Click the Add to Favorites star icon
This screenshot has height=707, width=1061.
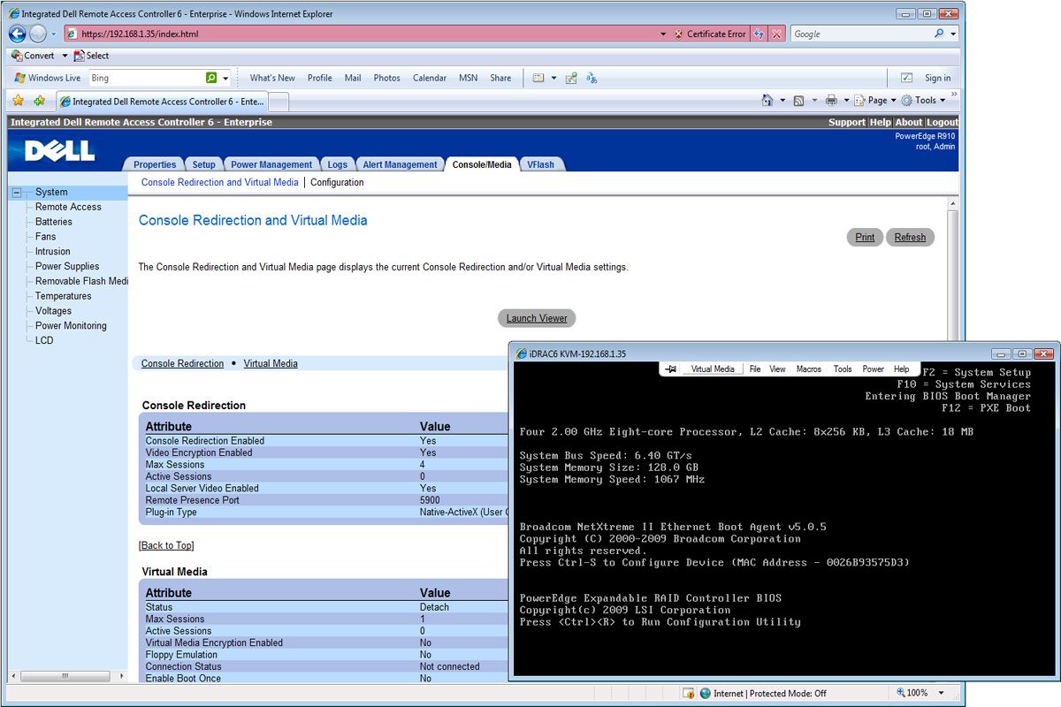[39, 101]
